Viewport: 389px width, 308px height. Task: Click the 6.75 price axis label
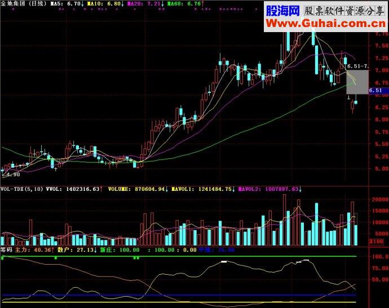(382, 83)
